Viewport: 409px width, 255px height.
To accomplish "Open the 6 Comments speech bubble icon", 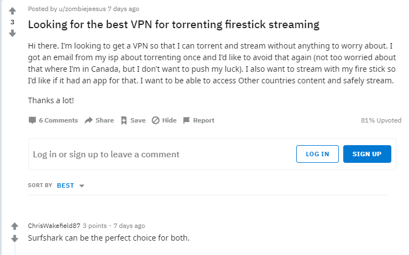I will coord(32,120).
